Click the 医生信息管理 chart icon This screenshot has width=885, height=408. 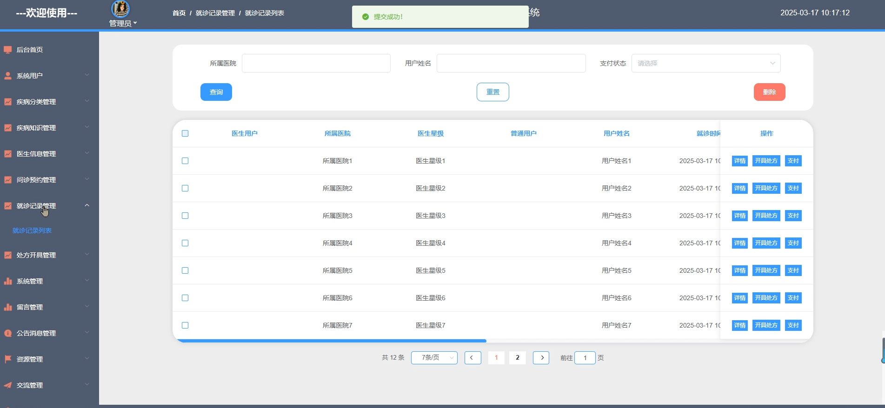(x=8, y=154)
